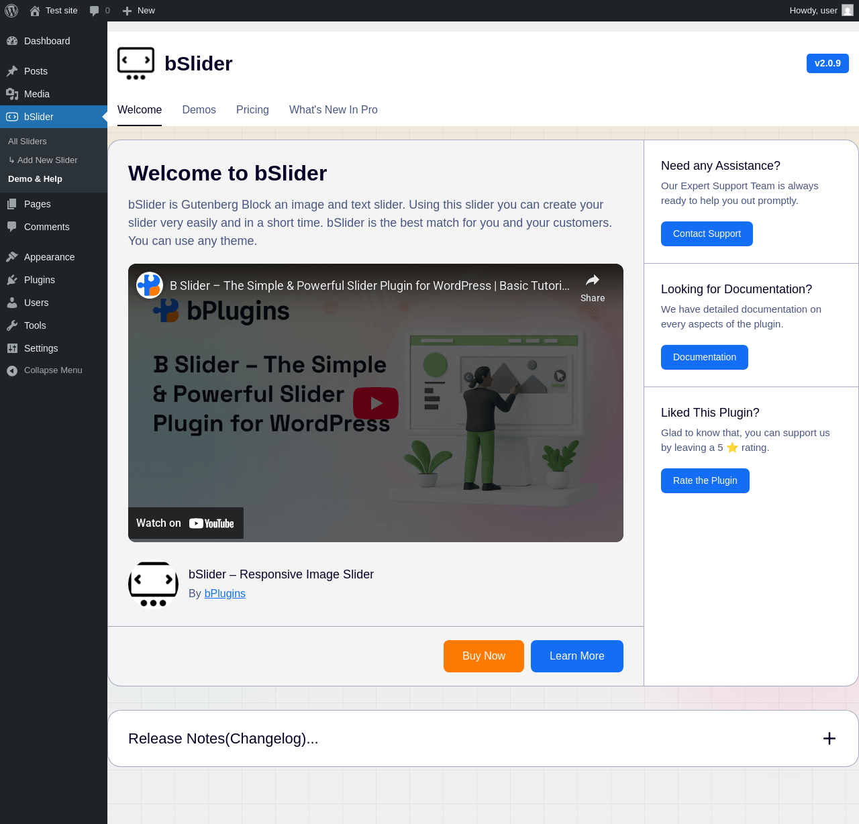Click the Looking for Documentation? heading
859x824 pixels.
pyautogui.click(x=736, y=289)
